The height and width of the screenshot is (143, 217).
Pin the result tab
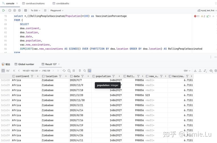pyautogui.click(x=80, y=71)
